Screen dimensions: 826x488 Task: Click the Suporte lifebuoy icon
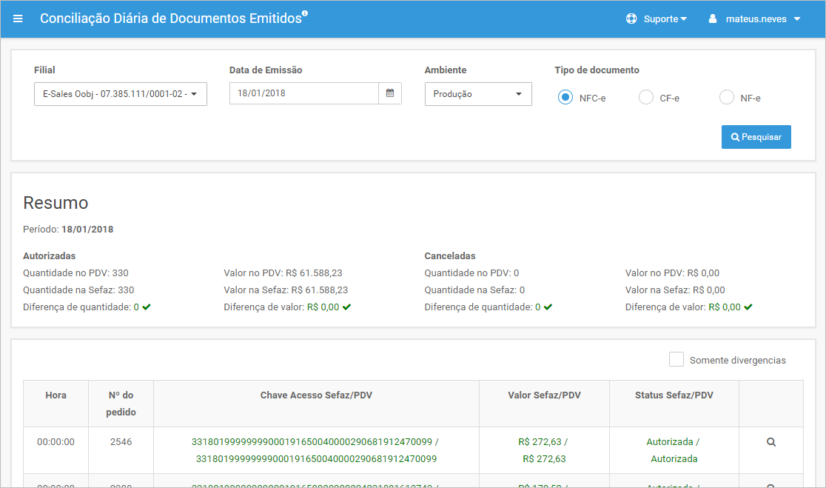click(x=631, y=19)
